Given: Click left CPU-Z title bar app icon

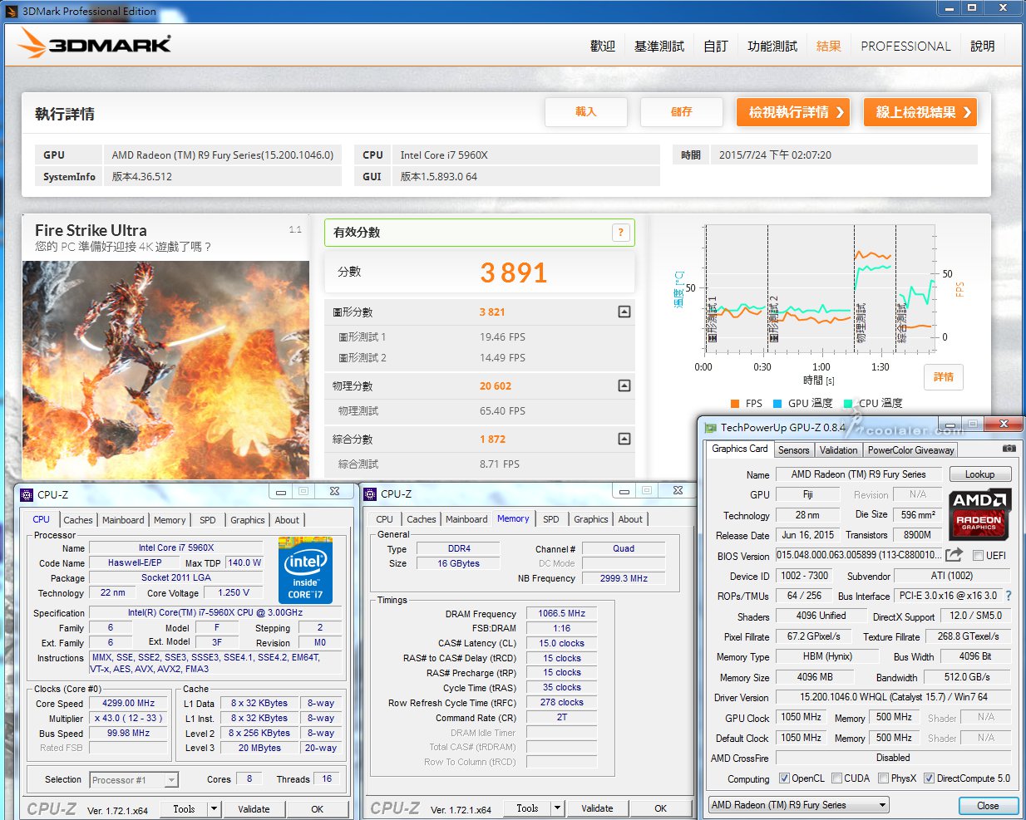Looking at the screenshot, I should (26, 494).
